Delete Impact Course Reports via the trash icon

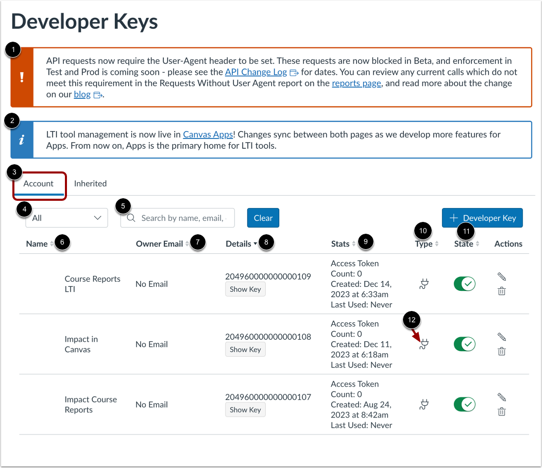501,411
